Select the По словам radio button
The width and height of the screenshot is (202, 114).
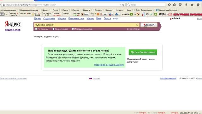(x=36, y=29)
